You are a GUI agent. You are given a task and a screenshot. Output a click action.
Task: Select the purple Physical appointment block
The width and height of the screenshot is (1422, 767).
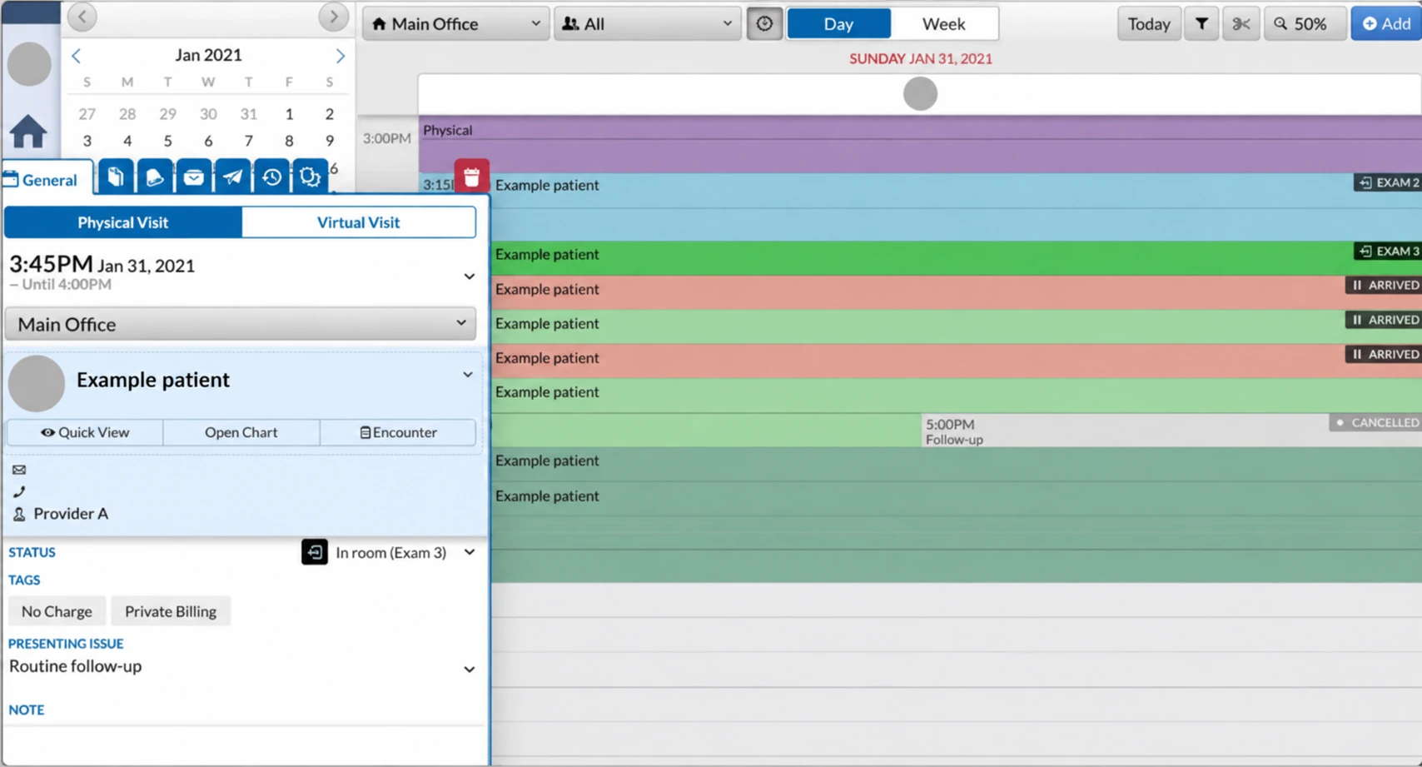tap(920, 144)
